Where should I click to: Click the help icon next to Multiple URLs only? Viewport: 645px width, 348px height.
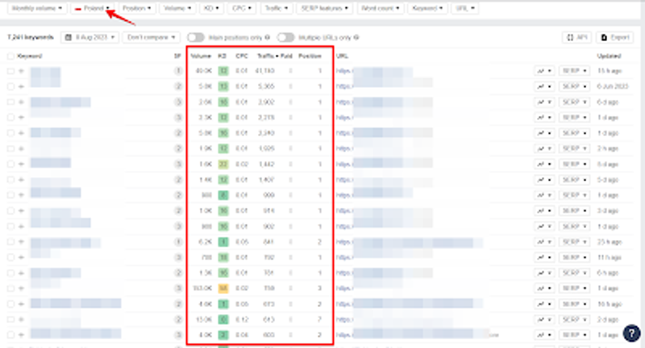(356, 37)
